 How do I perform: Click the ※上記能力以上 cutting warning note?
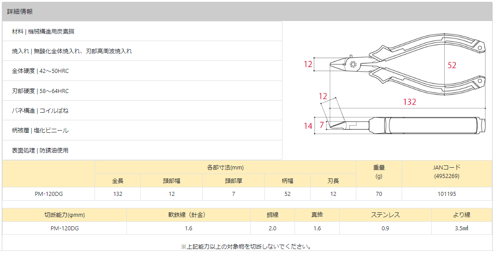click(x=247, y=246)
